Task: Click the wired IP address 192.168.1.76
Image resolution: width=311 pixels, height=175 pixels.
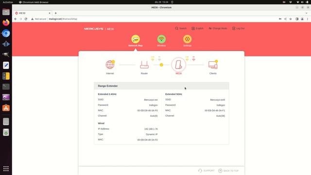Action: click(x=151, y=129)
